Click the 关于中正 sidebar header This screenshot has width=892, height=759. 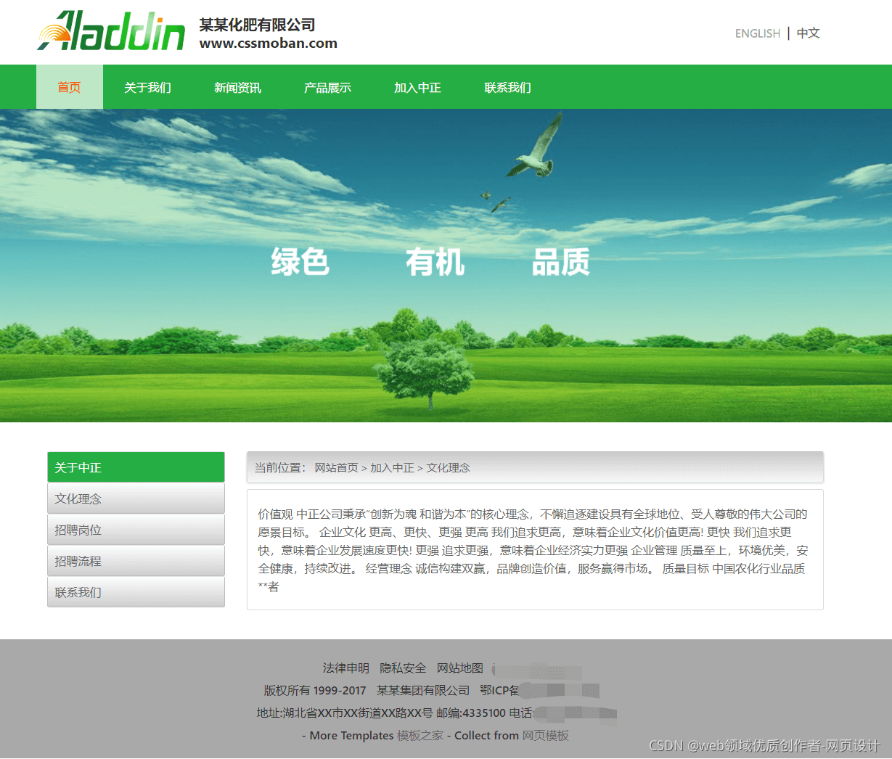click(136, 467)
